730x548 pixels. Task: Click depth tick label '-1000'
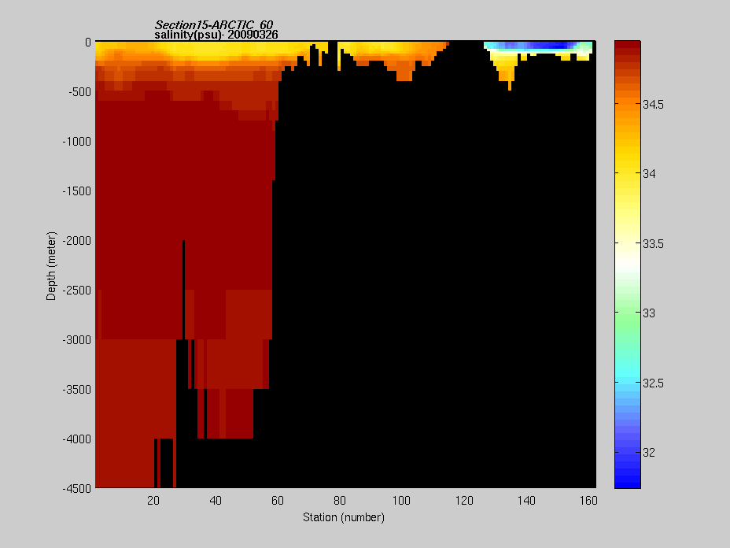77,142
